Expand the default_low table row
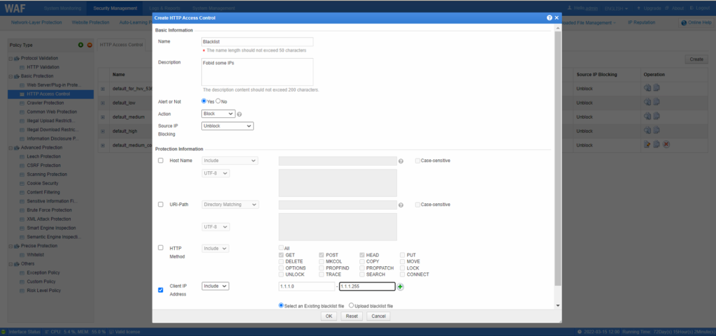Screen dimensions: 716x336 click(103, 103)
